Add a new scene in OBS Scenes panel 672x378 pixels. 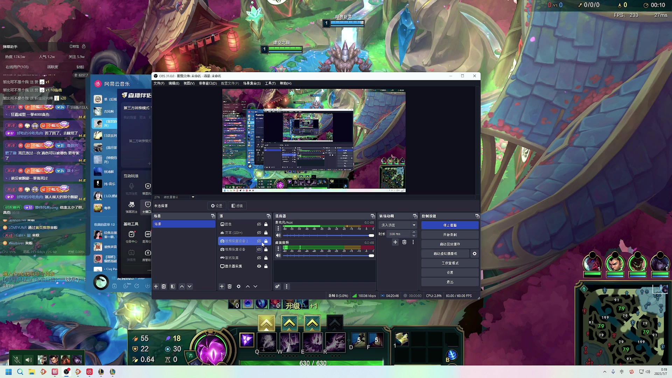[156, 287]
